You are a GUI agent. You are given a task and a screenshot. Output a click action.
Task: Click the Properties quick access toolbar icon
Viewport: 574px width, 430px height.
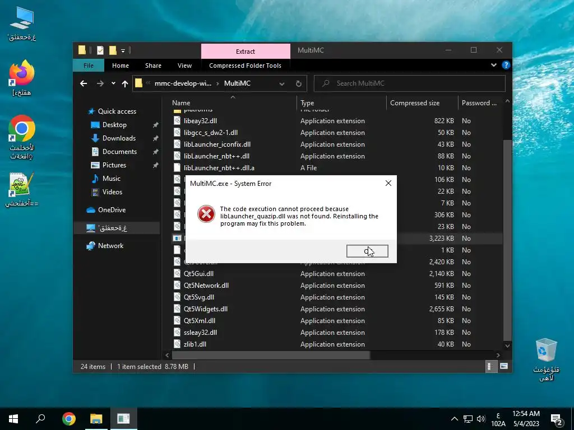pos(100,50)
